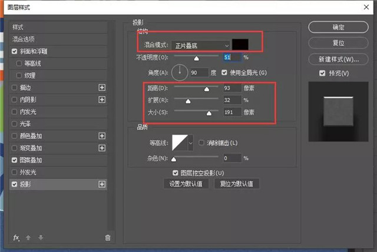
Task: Click the 距离 value input field
Action: tap(231, 88)
